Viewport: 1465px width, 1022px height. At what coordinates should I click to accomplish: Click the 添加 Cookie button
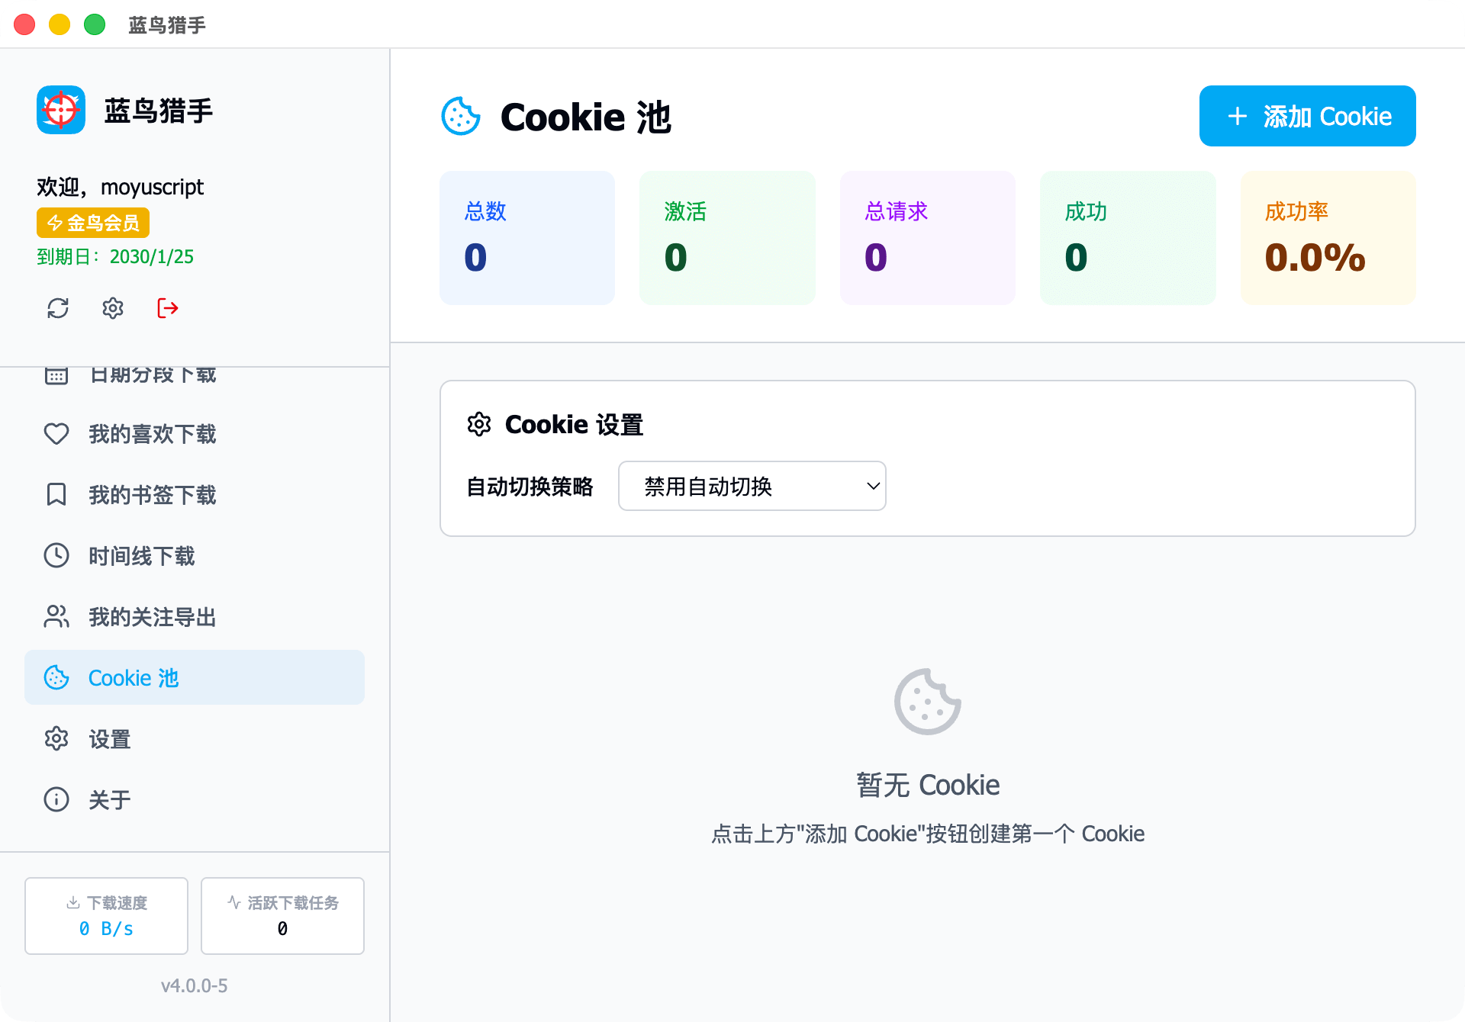point(1307,116)
